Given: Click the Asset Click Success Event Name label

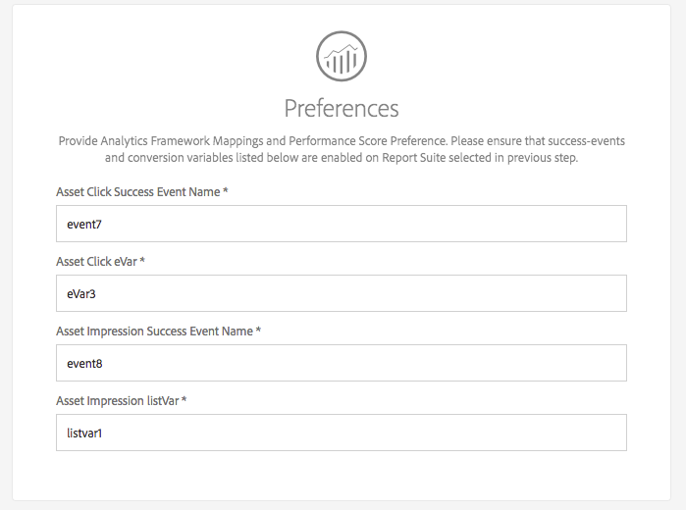Looking at the screenshot, I should pyautogui.click(x=137, y=192).
